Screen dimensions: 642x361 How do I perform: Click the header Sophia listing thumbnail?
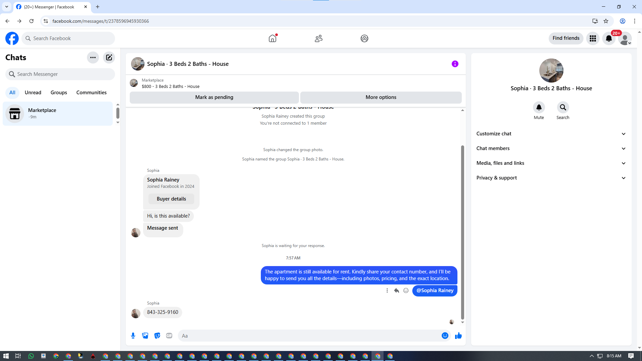(x=138, y=64)
